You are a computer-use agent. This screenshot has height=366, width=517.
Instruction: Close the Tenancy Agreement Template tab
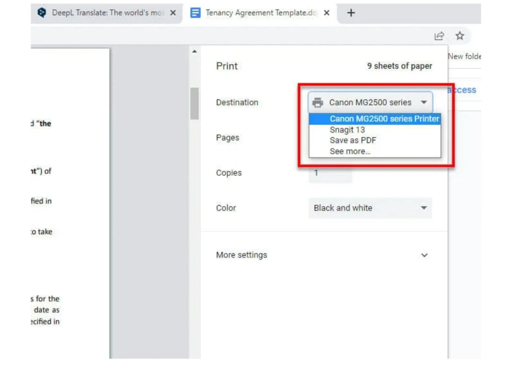point(326,13)
